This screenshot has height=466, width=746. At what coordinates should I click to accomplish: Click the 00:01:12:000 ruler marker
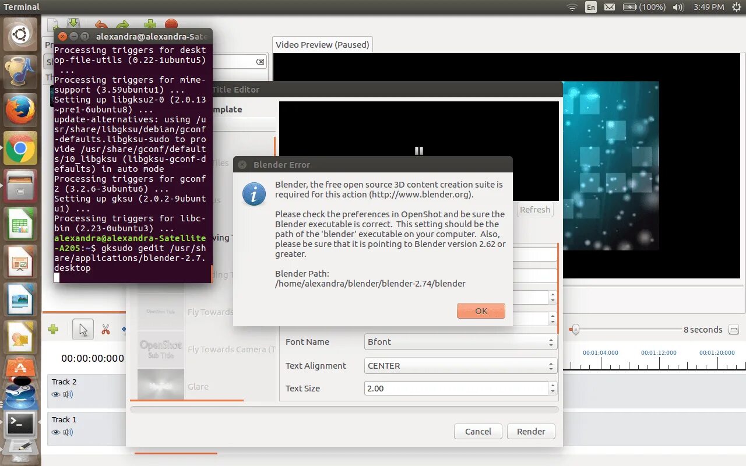(x=659, y=353)
